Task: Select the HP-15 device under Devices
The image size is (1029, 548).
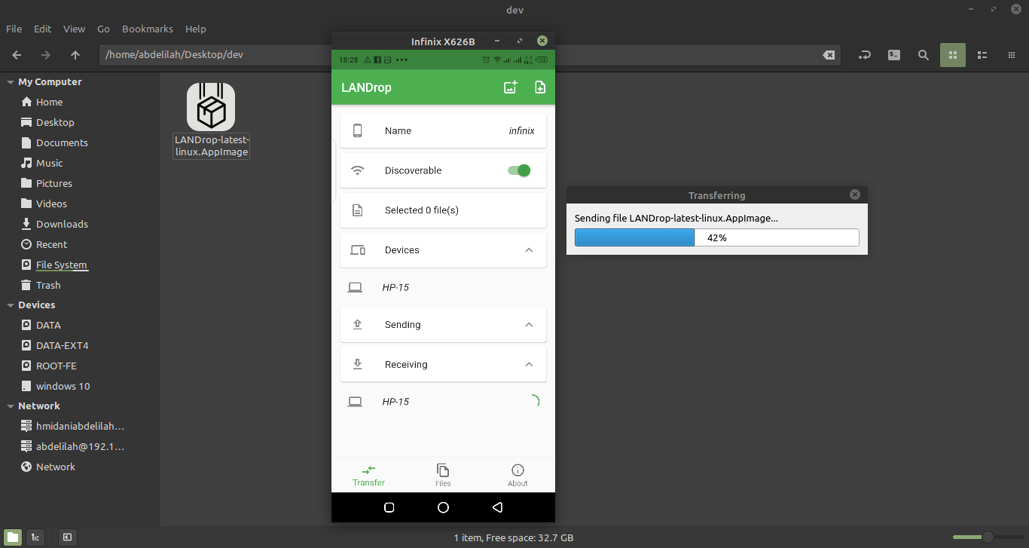Action: click(395, 287)
